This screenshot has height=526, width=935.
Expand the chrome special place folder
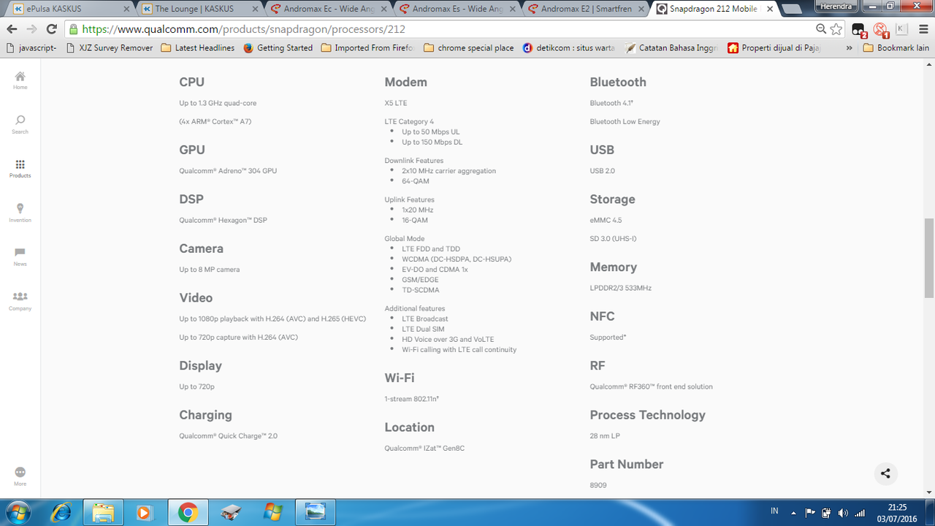point(468,48)
